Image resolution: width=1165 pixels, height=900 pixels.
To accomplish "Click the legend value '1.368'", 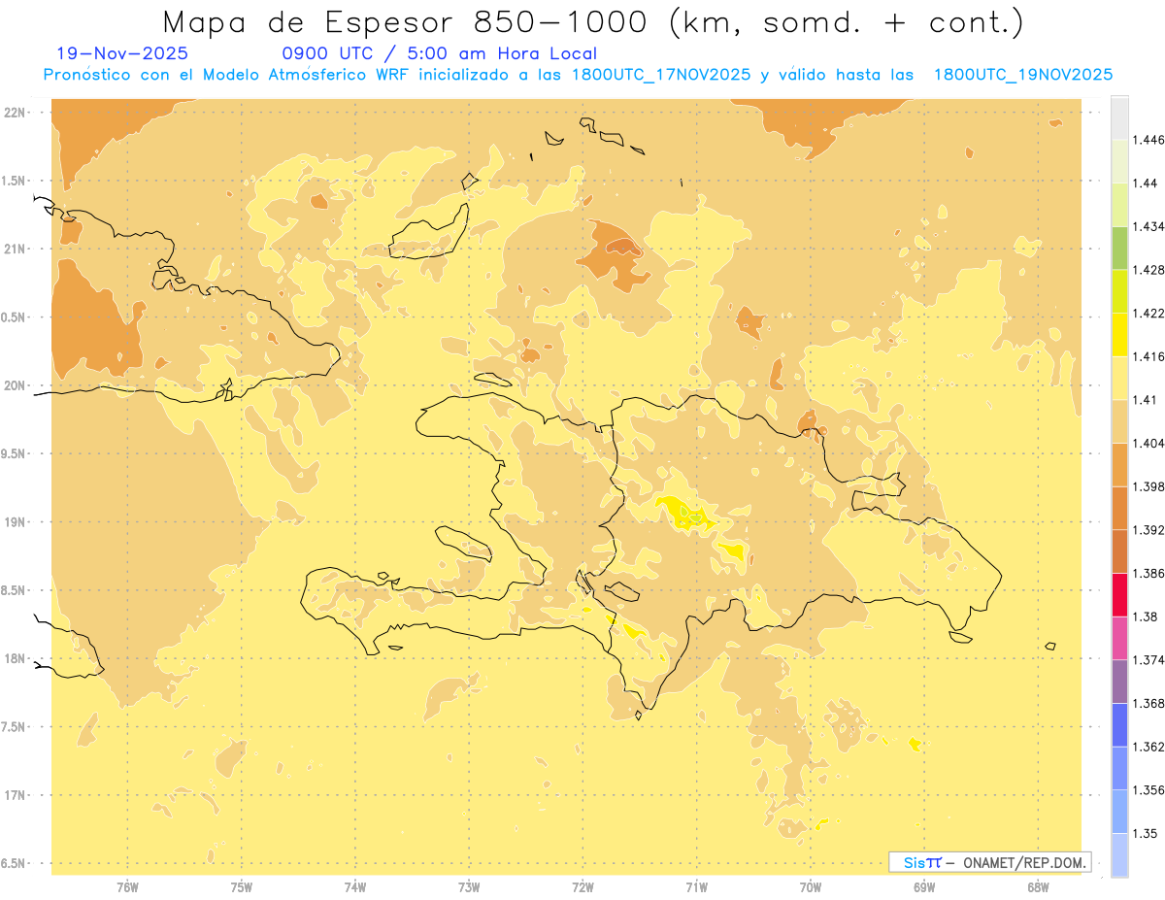I will point(1149,703).
